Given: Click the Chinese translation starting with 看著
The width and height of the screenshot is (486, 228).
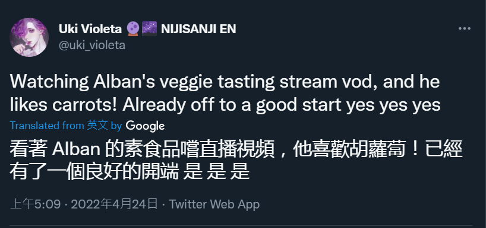Looking at the screenshot, I should tap(236, 161).
